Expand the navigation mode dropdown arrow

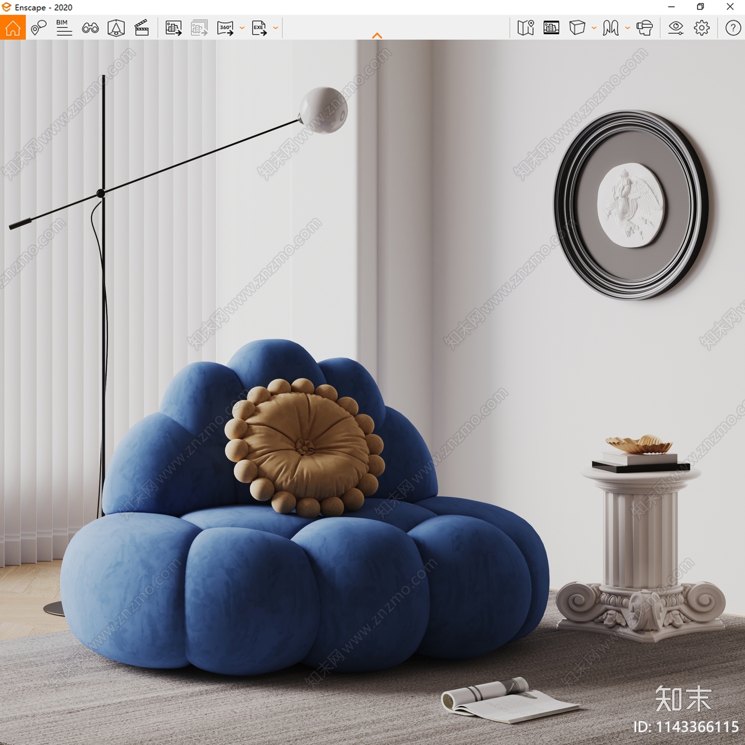tap(628, 28)
